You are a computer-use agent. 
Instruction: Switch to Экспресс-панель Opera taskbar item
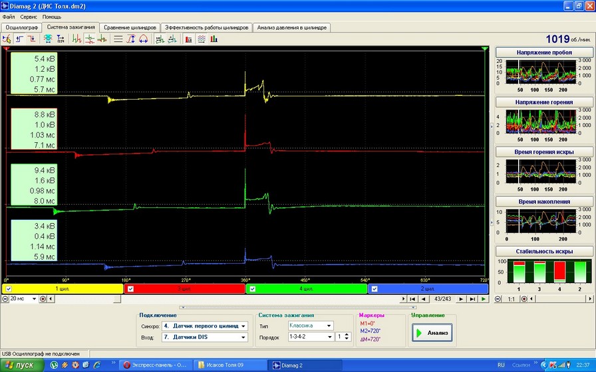(156, 365)
